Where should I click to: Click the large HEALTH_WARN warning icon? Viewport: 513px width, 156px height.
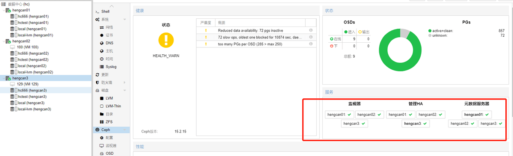166,40
